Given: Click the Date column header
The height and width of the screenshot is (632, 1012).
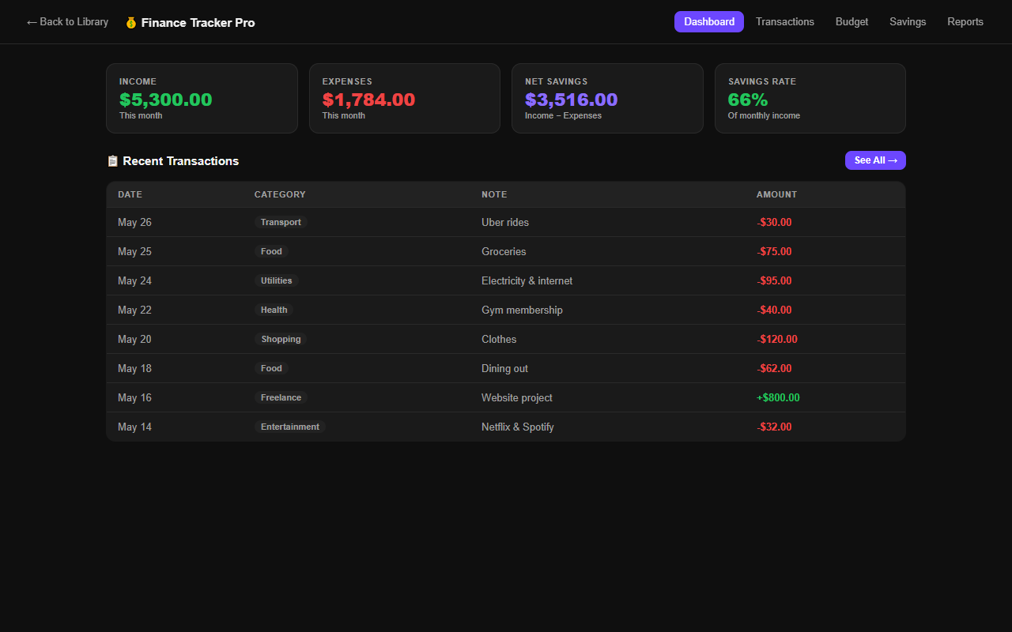Looking at the screenshot, I should point(130,194).
